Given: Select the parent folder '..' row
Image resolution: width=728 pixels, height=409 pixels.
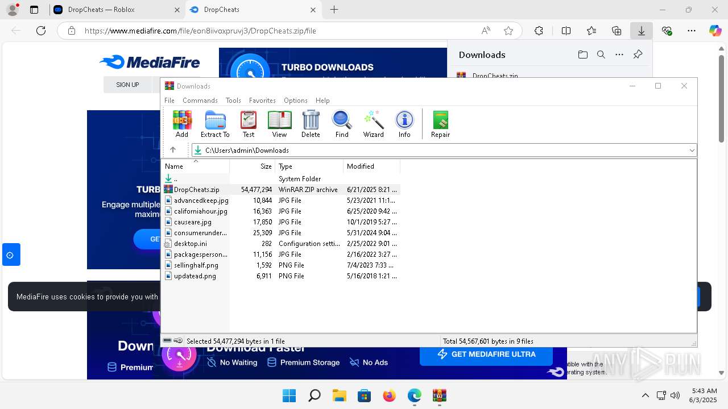Looking at the screenshot, I should [x=282, y=179].
